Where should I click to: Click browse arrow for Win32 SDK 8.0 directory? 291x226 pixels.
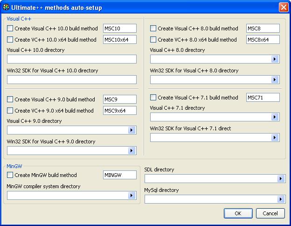tap(275, 80)
